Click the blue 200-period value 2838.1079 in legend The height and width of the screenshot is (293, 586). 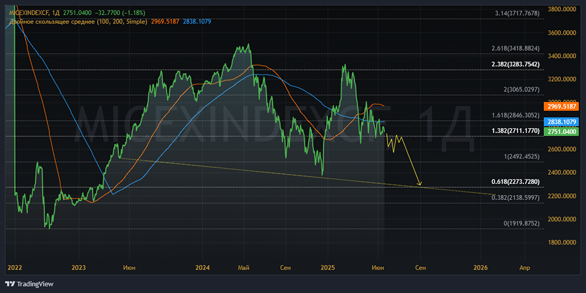click(x=197, y=22)
